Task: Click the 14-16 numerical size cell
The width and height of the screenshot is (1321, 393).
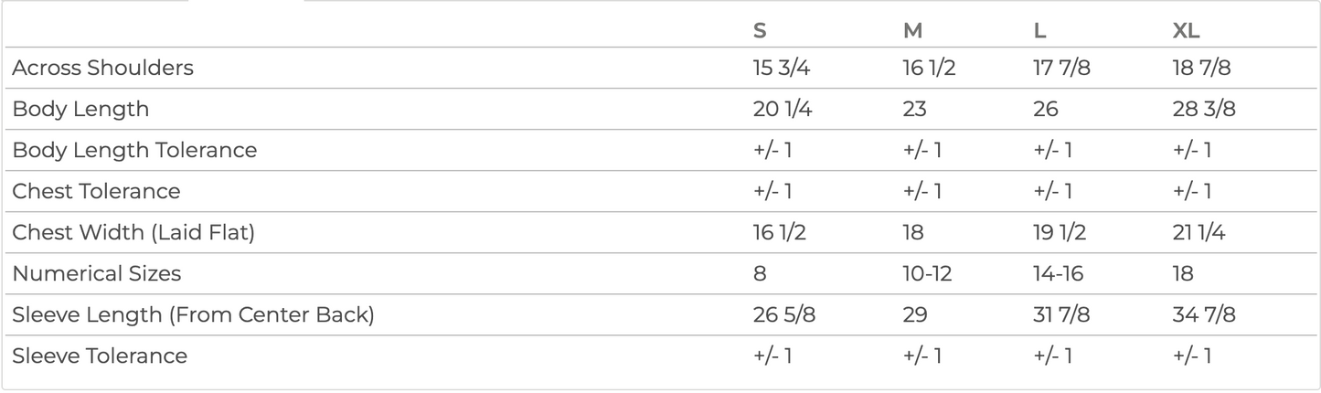Action: pos(1059,273)
